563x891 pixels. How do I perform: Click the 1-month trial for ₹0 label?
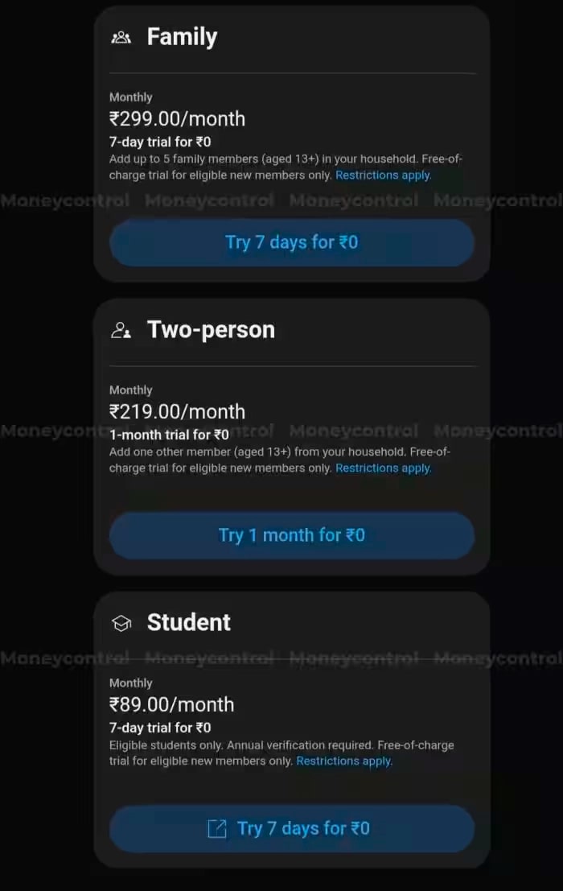[x=169, y=435]
